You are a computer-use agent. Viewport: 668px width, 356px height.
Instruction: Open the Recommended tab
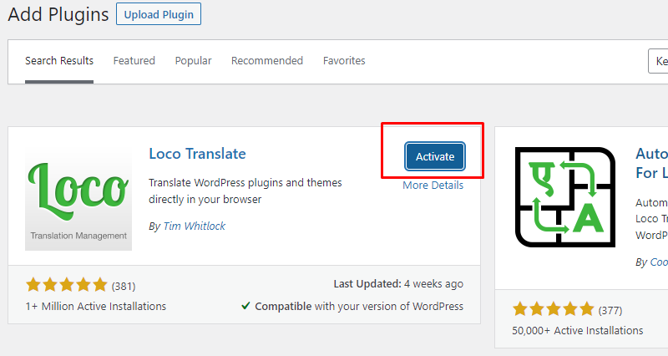pyautogui.click(x=267, y=61)
